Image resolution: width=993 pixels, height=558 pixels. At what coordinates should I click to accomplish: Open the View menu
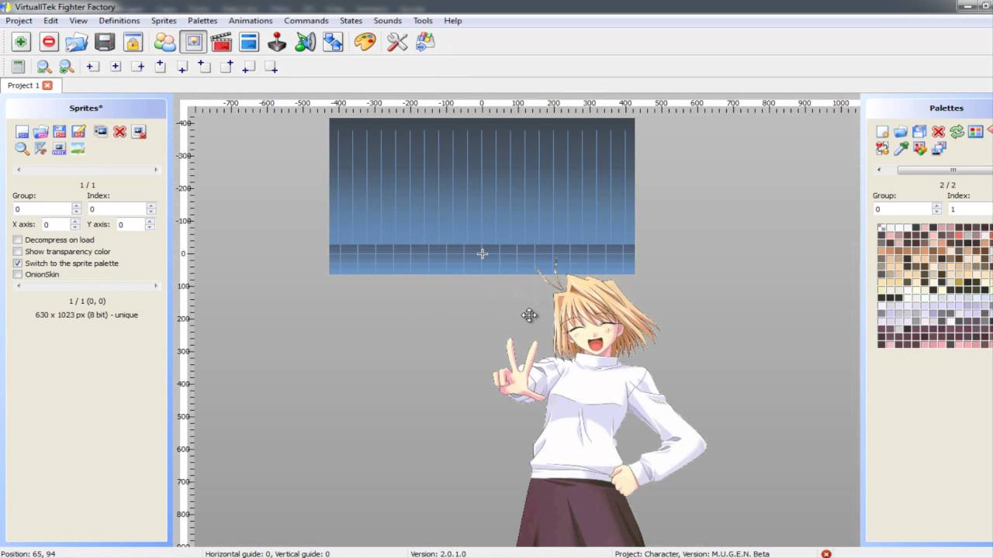coord(78,21)
